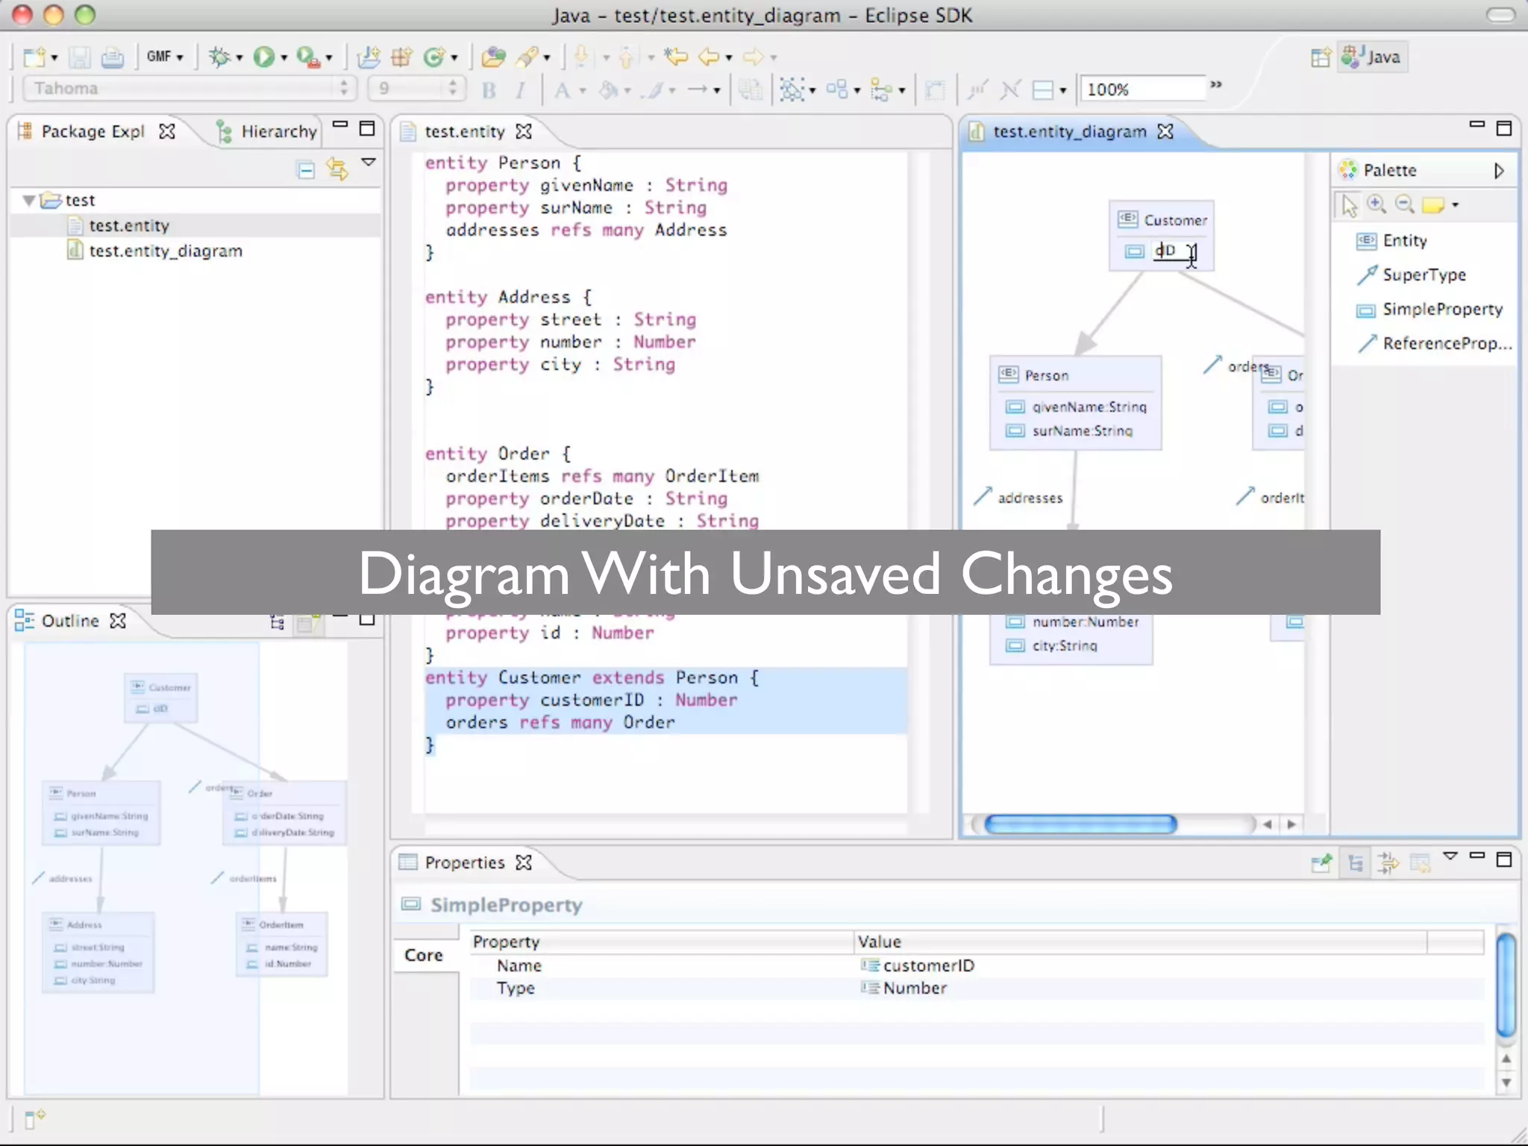
Task: Choose the ReferenceProperty palette tool
Action: 1434,343
